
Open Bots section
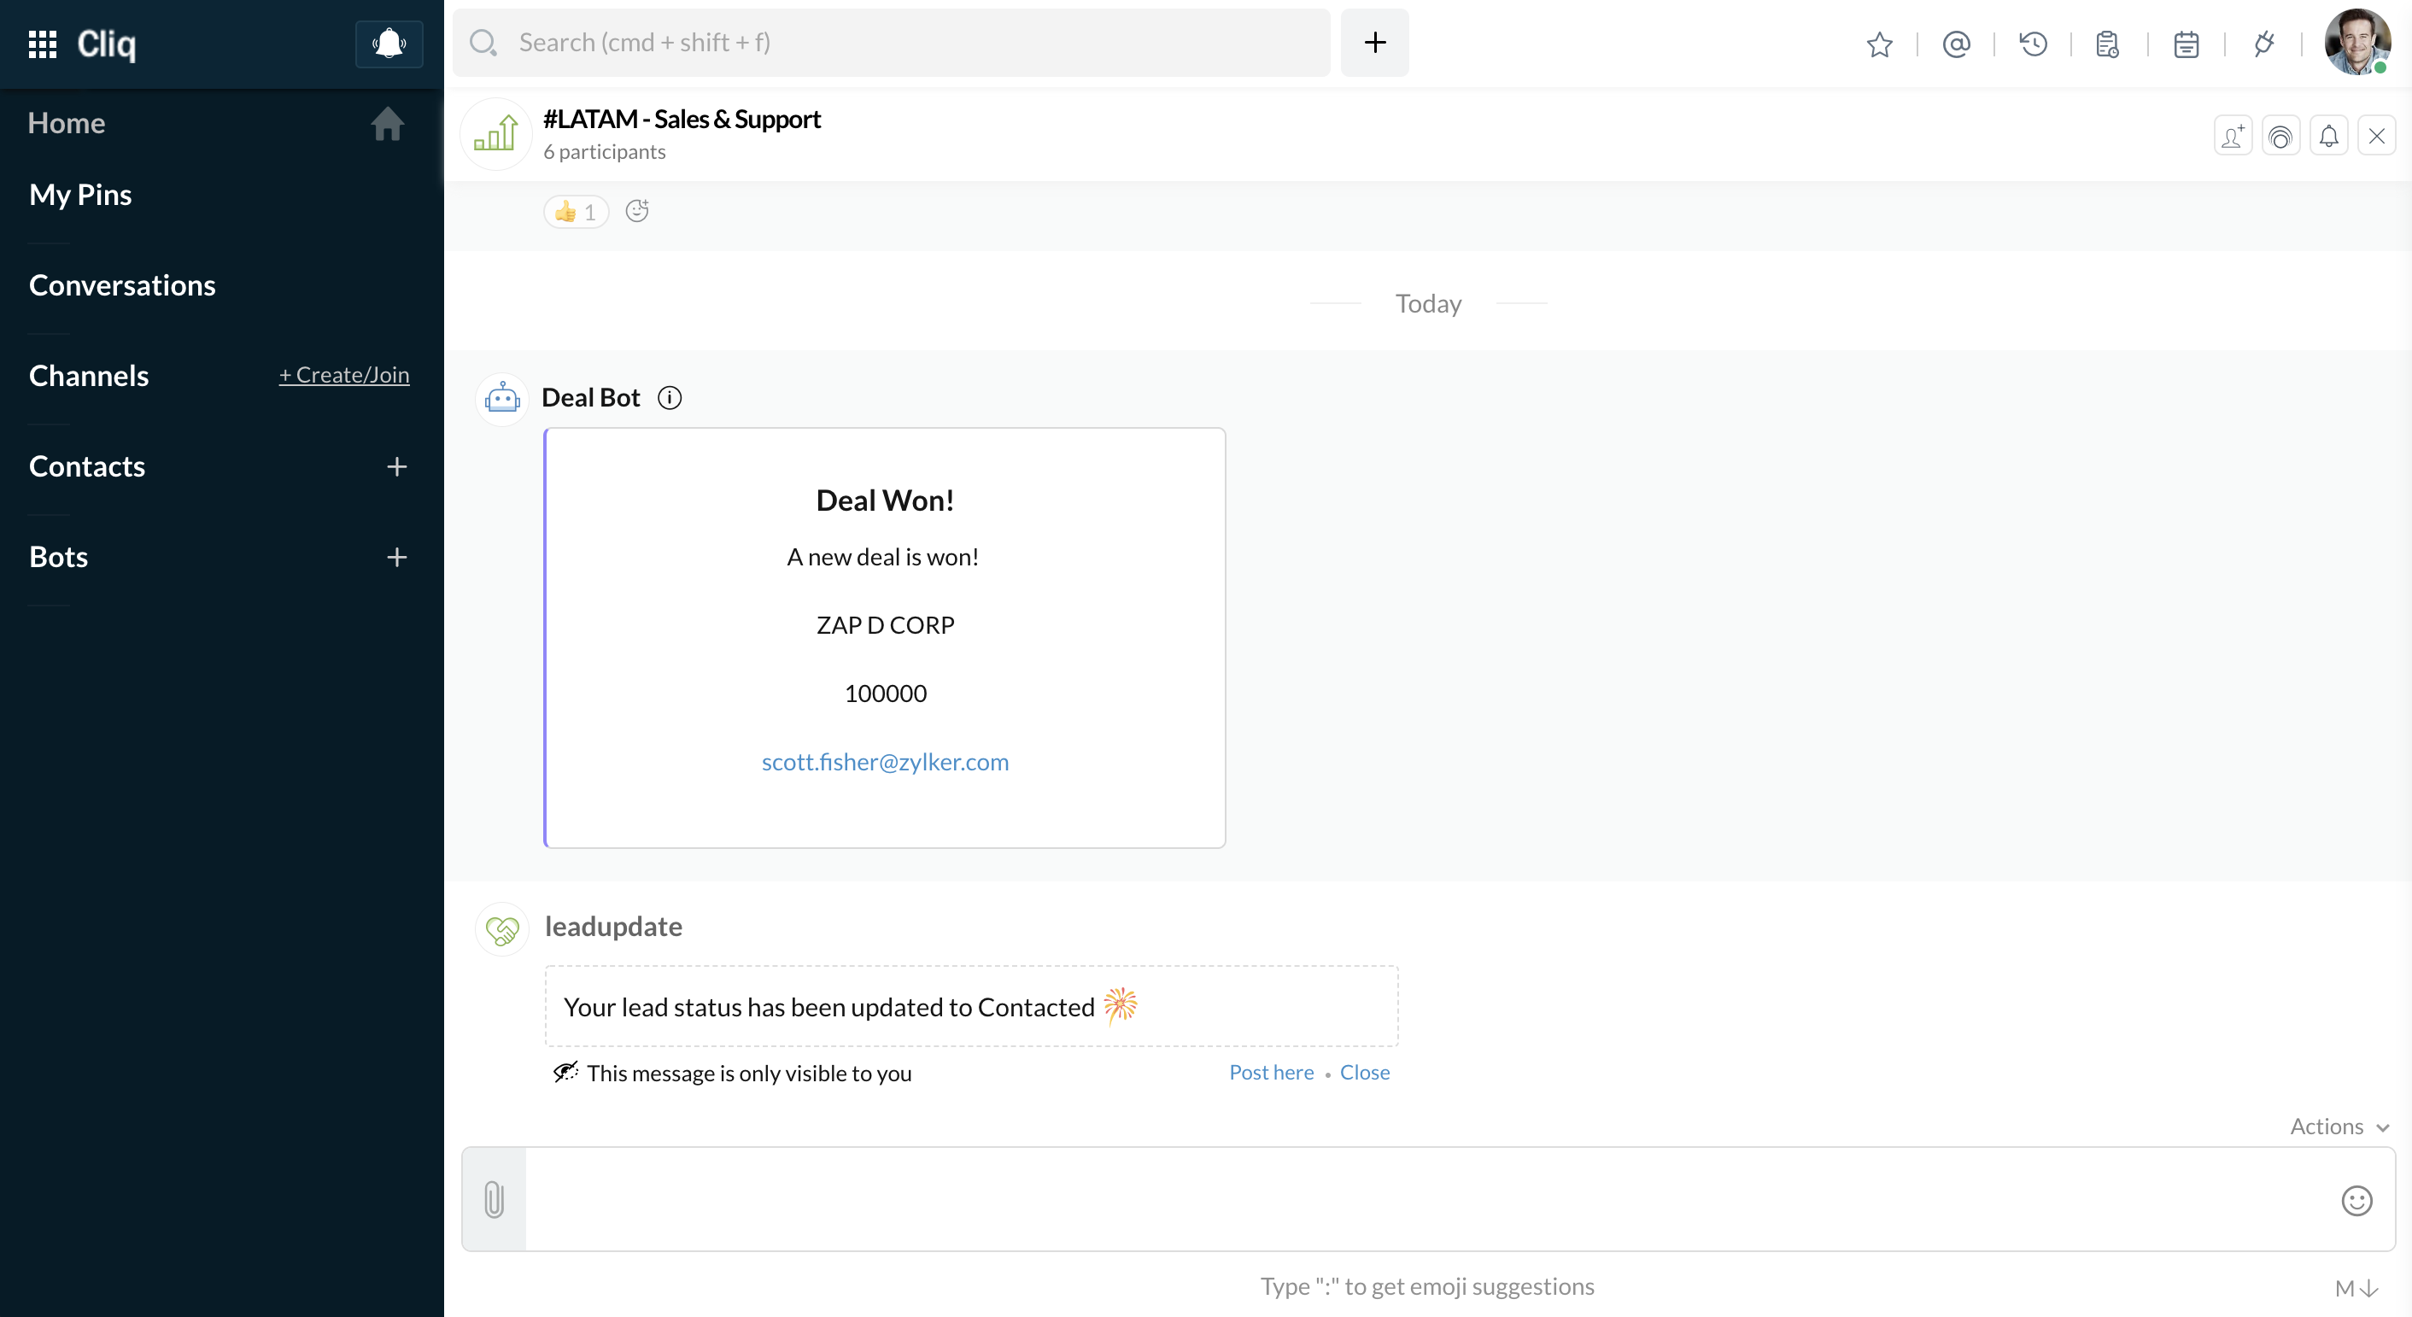(58, 557)
